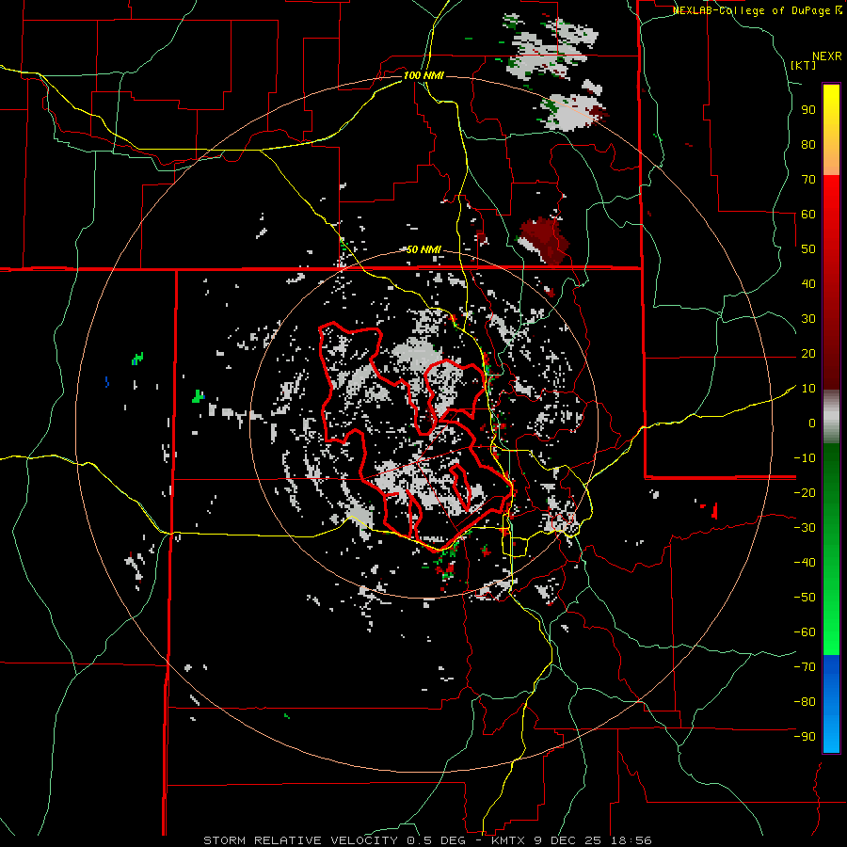Select the -50 value on the velocity scale
Screen dimensions: 847x847
pos(805,598)
